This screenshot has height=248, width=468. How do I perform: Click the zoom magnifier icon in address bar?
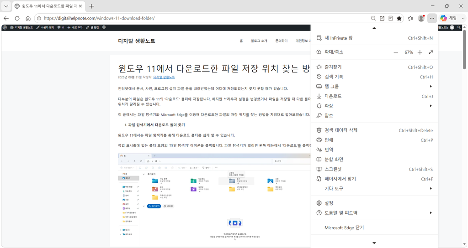coord(373,18)
